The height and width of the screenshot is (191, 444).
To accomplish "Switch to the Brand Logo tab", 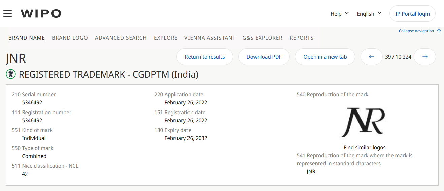I will pyautogui.click(x=70, y=38).
